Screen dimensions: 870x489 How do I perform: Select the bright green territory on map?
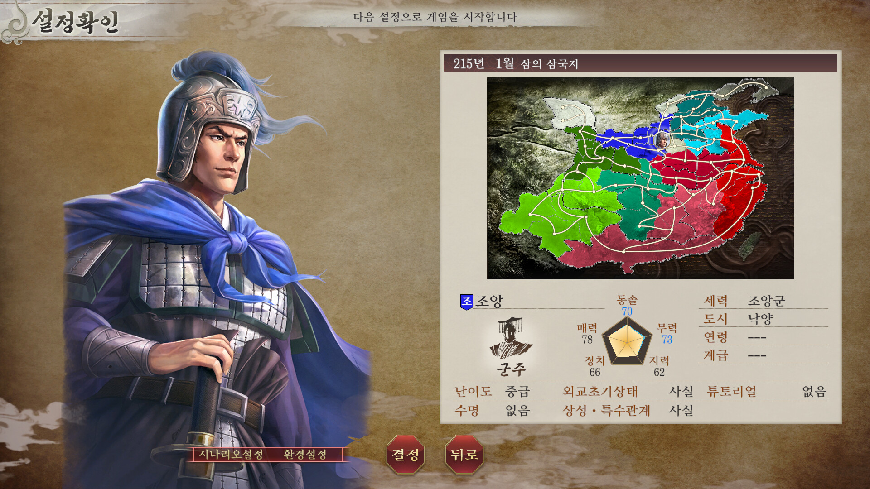[562, 213]
